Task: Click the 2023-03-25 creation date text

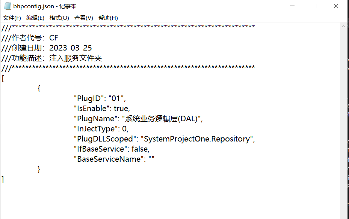Action: pos(70,48)
